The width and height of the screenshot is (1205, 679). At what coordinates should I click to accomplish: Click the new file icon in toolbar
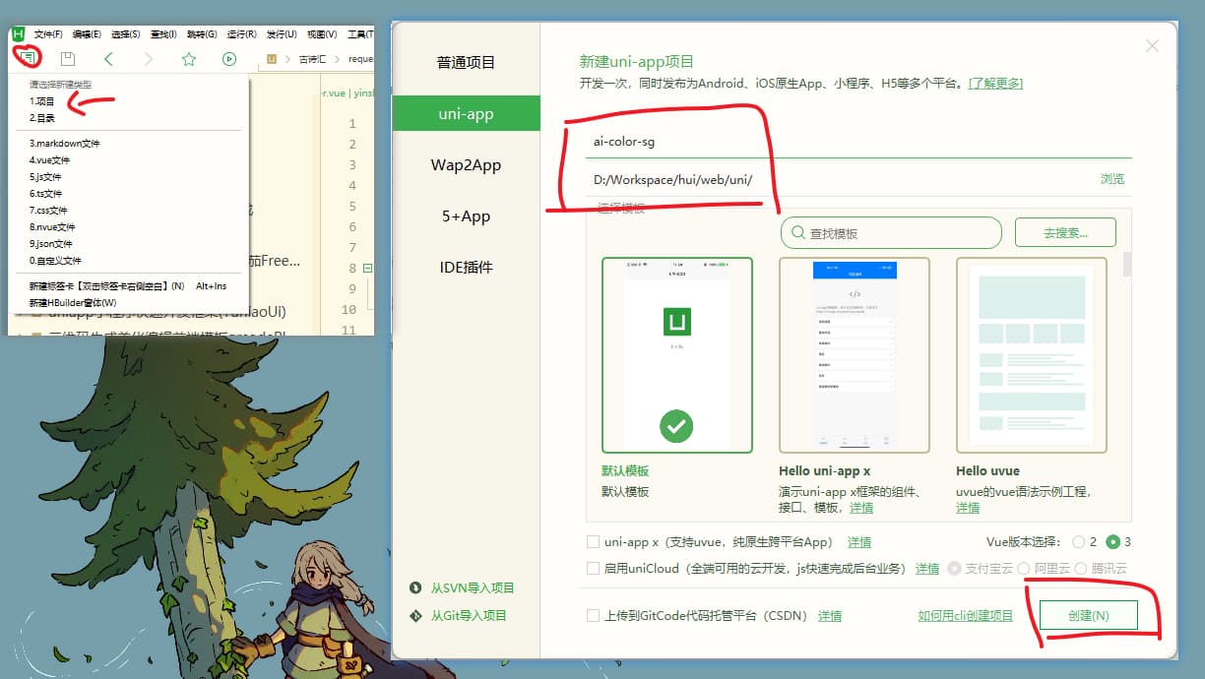(29, 58)
